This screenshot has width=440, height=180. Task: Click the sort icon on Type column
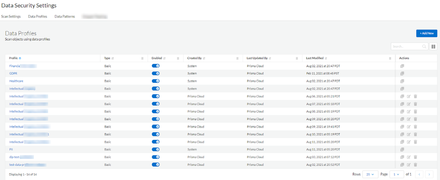point(113,58)
